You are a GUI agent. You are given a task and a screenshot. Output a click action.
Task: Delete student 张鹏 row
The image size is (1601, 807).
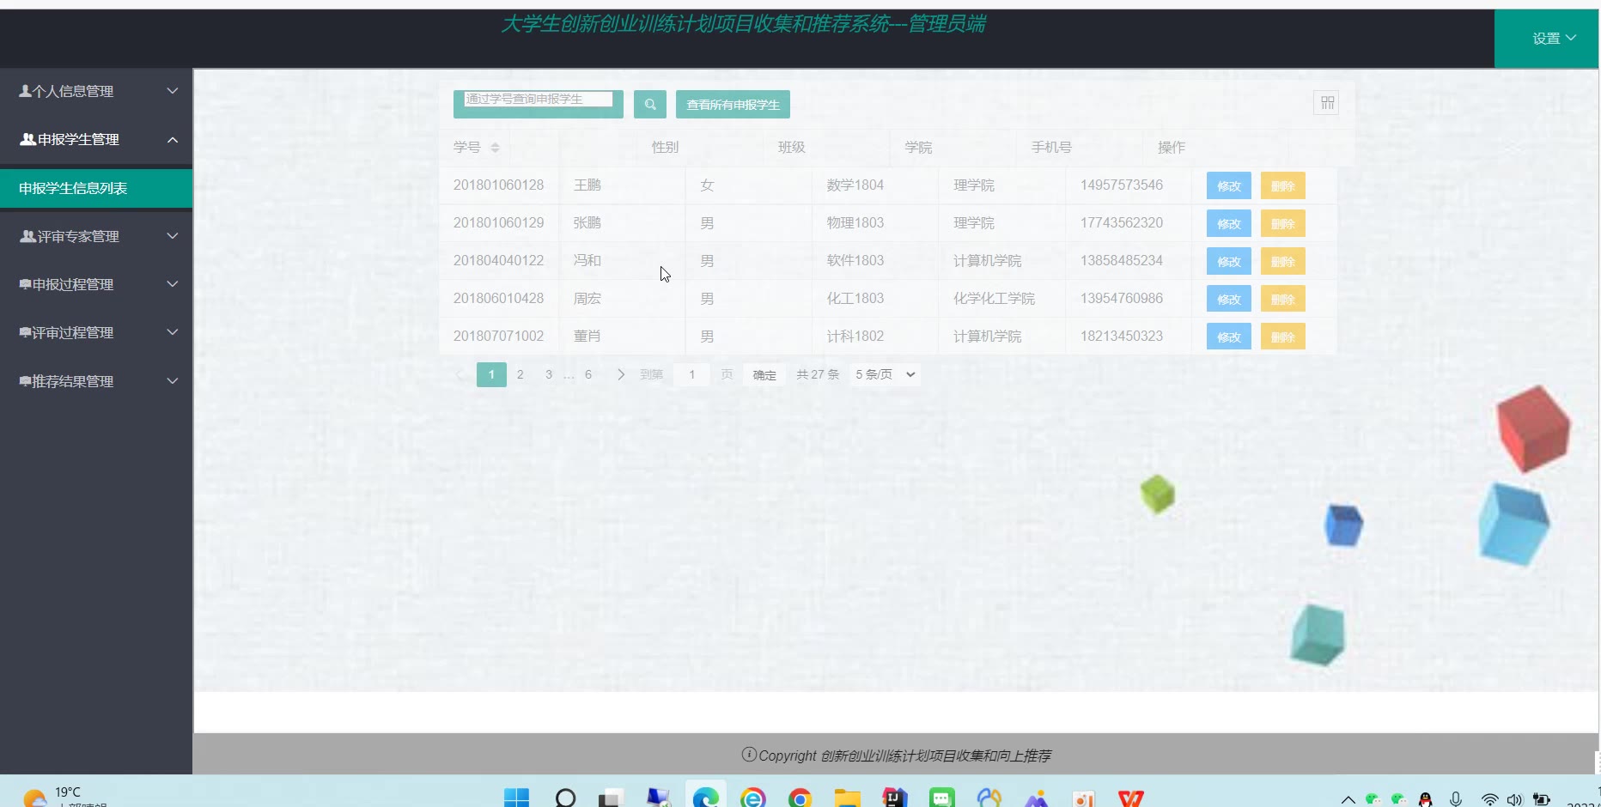[1283, 223]
